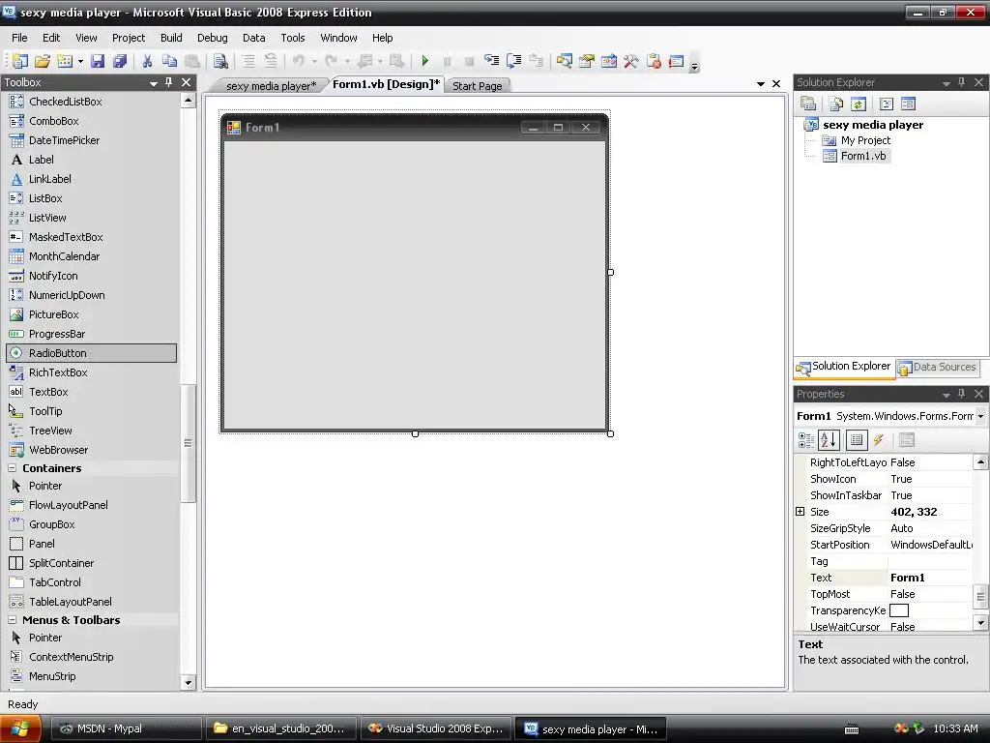
Task: Click the Step Into debug icon
Action: 491,61
